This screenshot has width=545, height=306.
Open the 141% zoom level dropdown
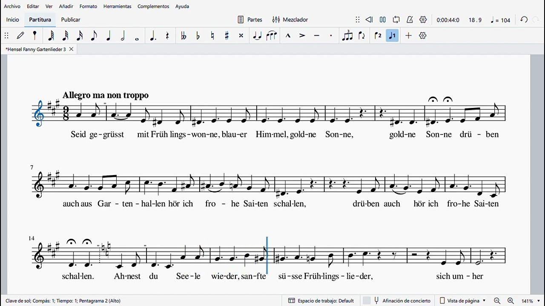point(531,301)
